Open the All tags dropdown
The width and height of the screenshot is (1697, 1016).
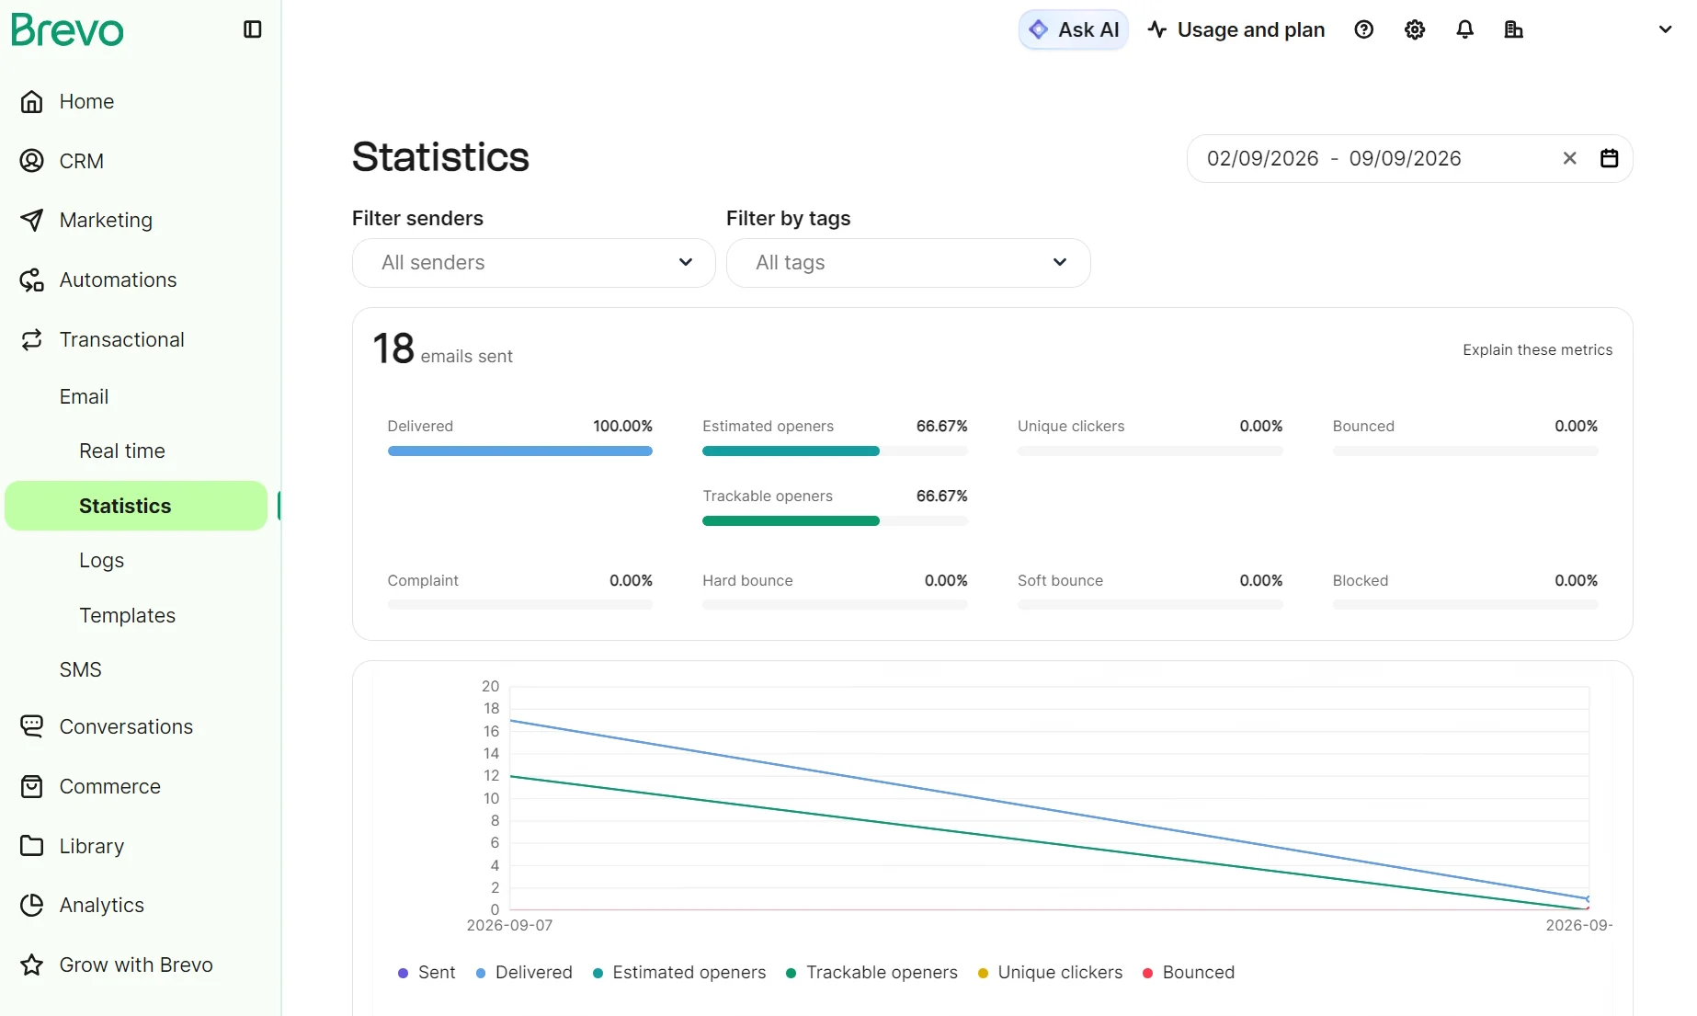pyautogui.click(x=908, y=263)
